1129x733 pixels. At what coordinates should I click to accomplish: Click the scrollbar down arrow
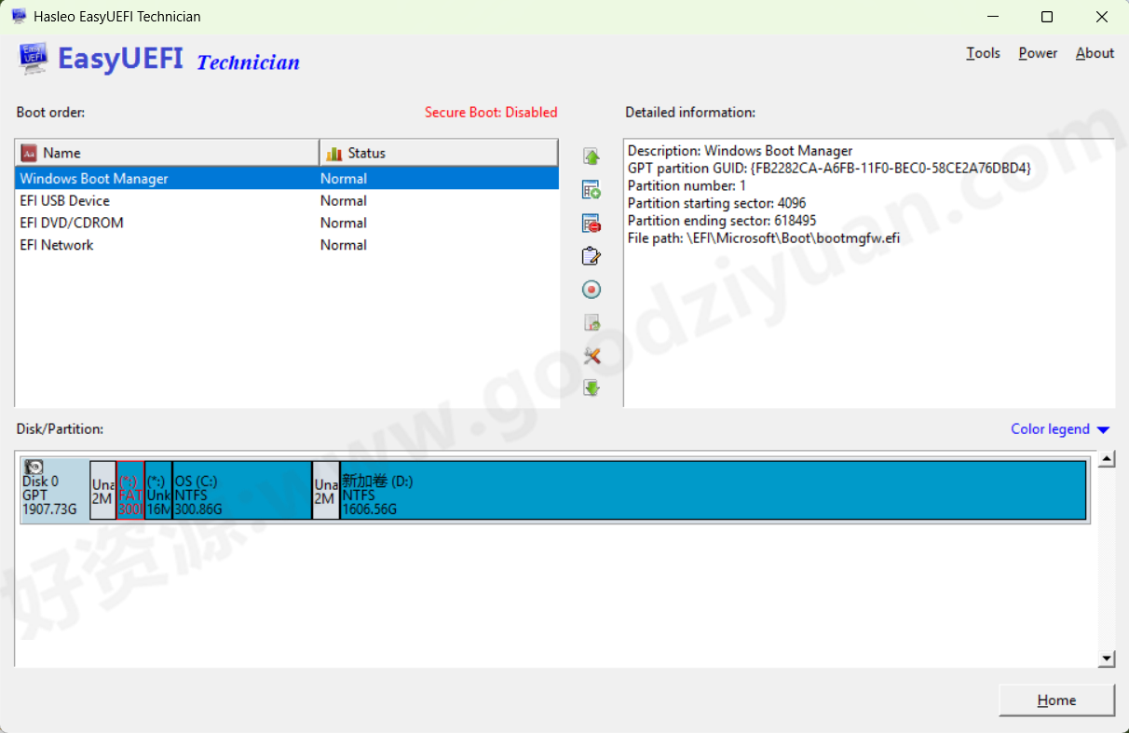click(1107, 659)
